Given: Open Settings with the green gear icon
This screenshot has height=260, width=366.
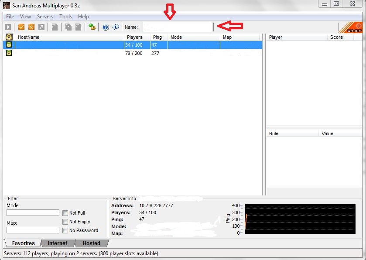Looking at the screenshot, I should click(x=92, y=27).
